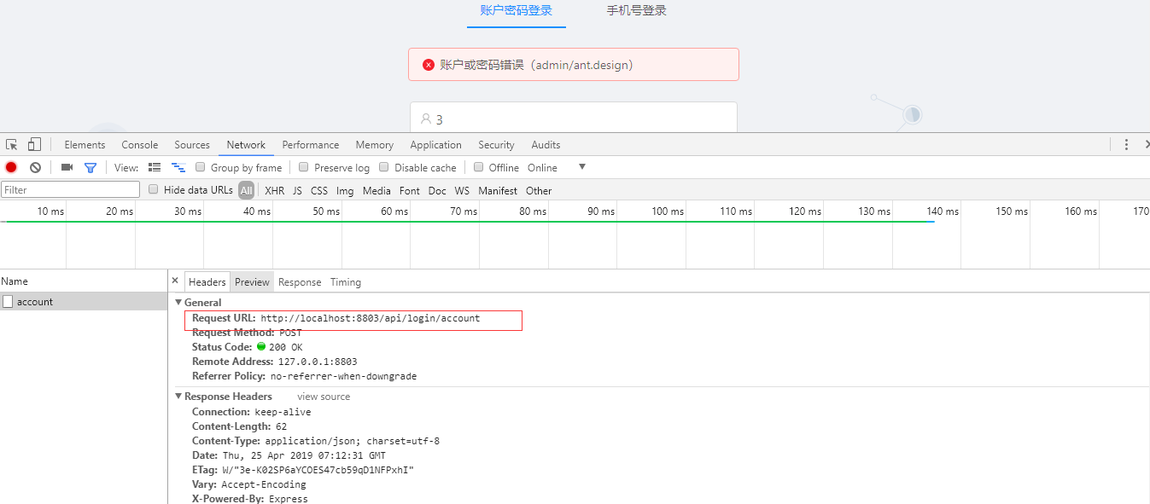Image resolution: width=1150 pixels, height=504 pixels.
Task: Click the network Filter text box
Action: click(x=70, y=189)
